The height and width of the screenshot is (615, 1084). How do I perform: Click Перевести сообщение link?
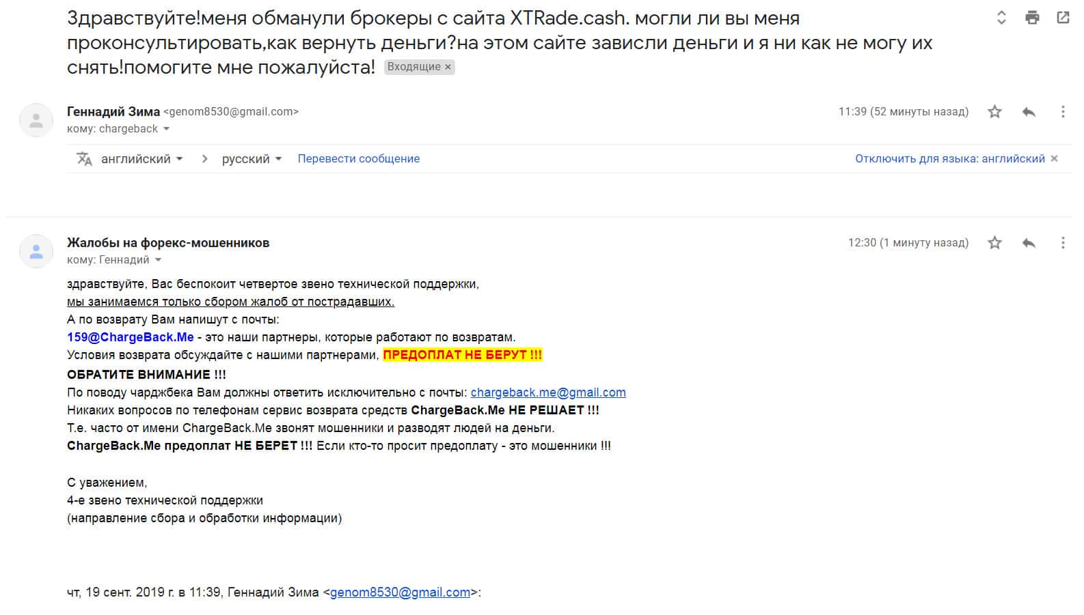point(358,159)
